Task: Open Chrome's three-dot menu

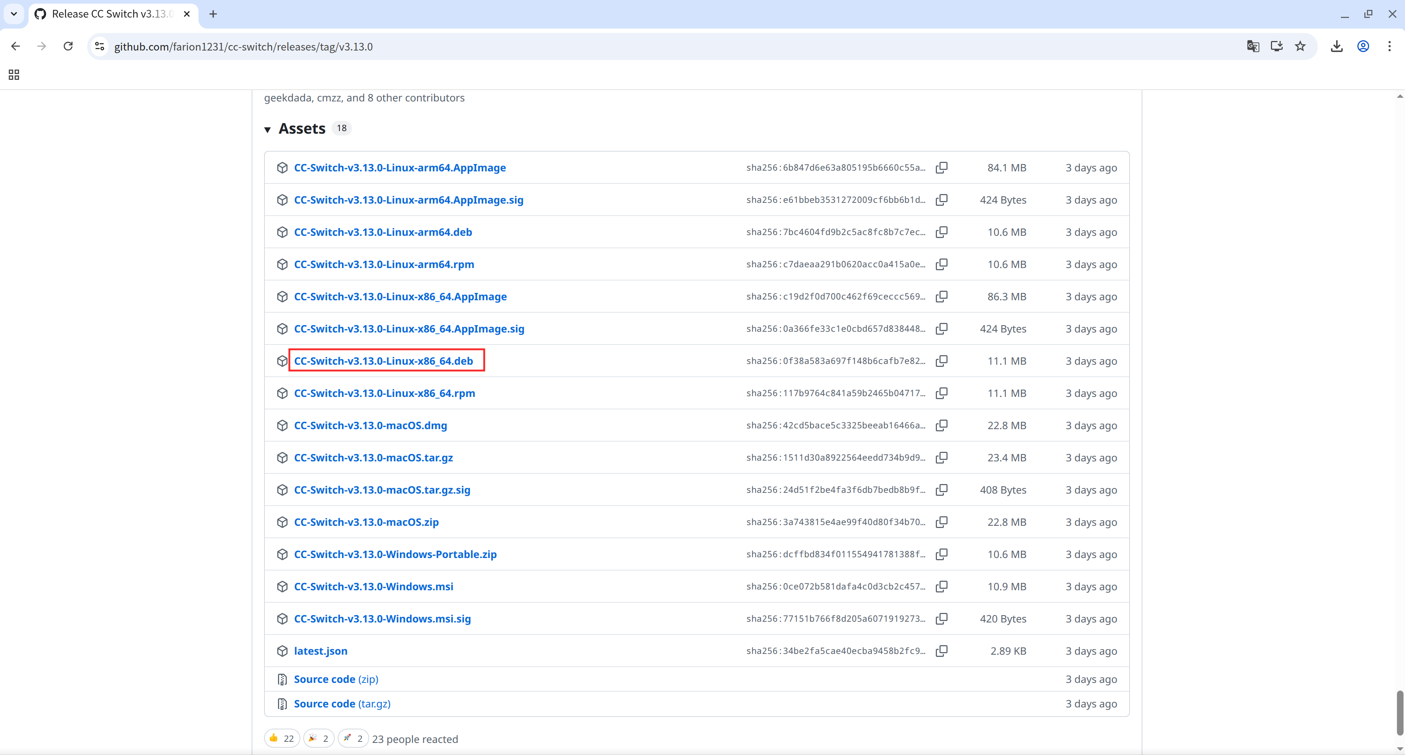Action: click(1389, 47)
